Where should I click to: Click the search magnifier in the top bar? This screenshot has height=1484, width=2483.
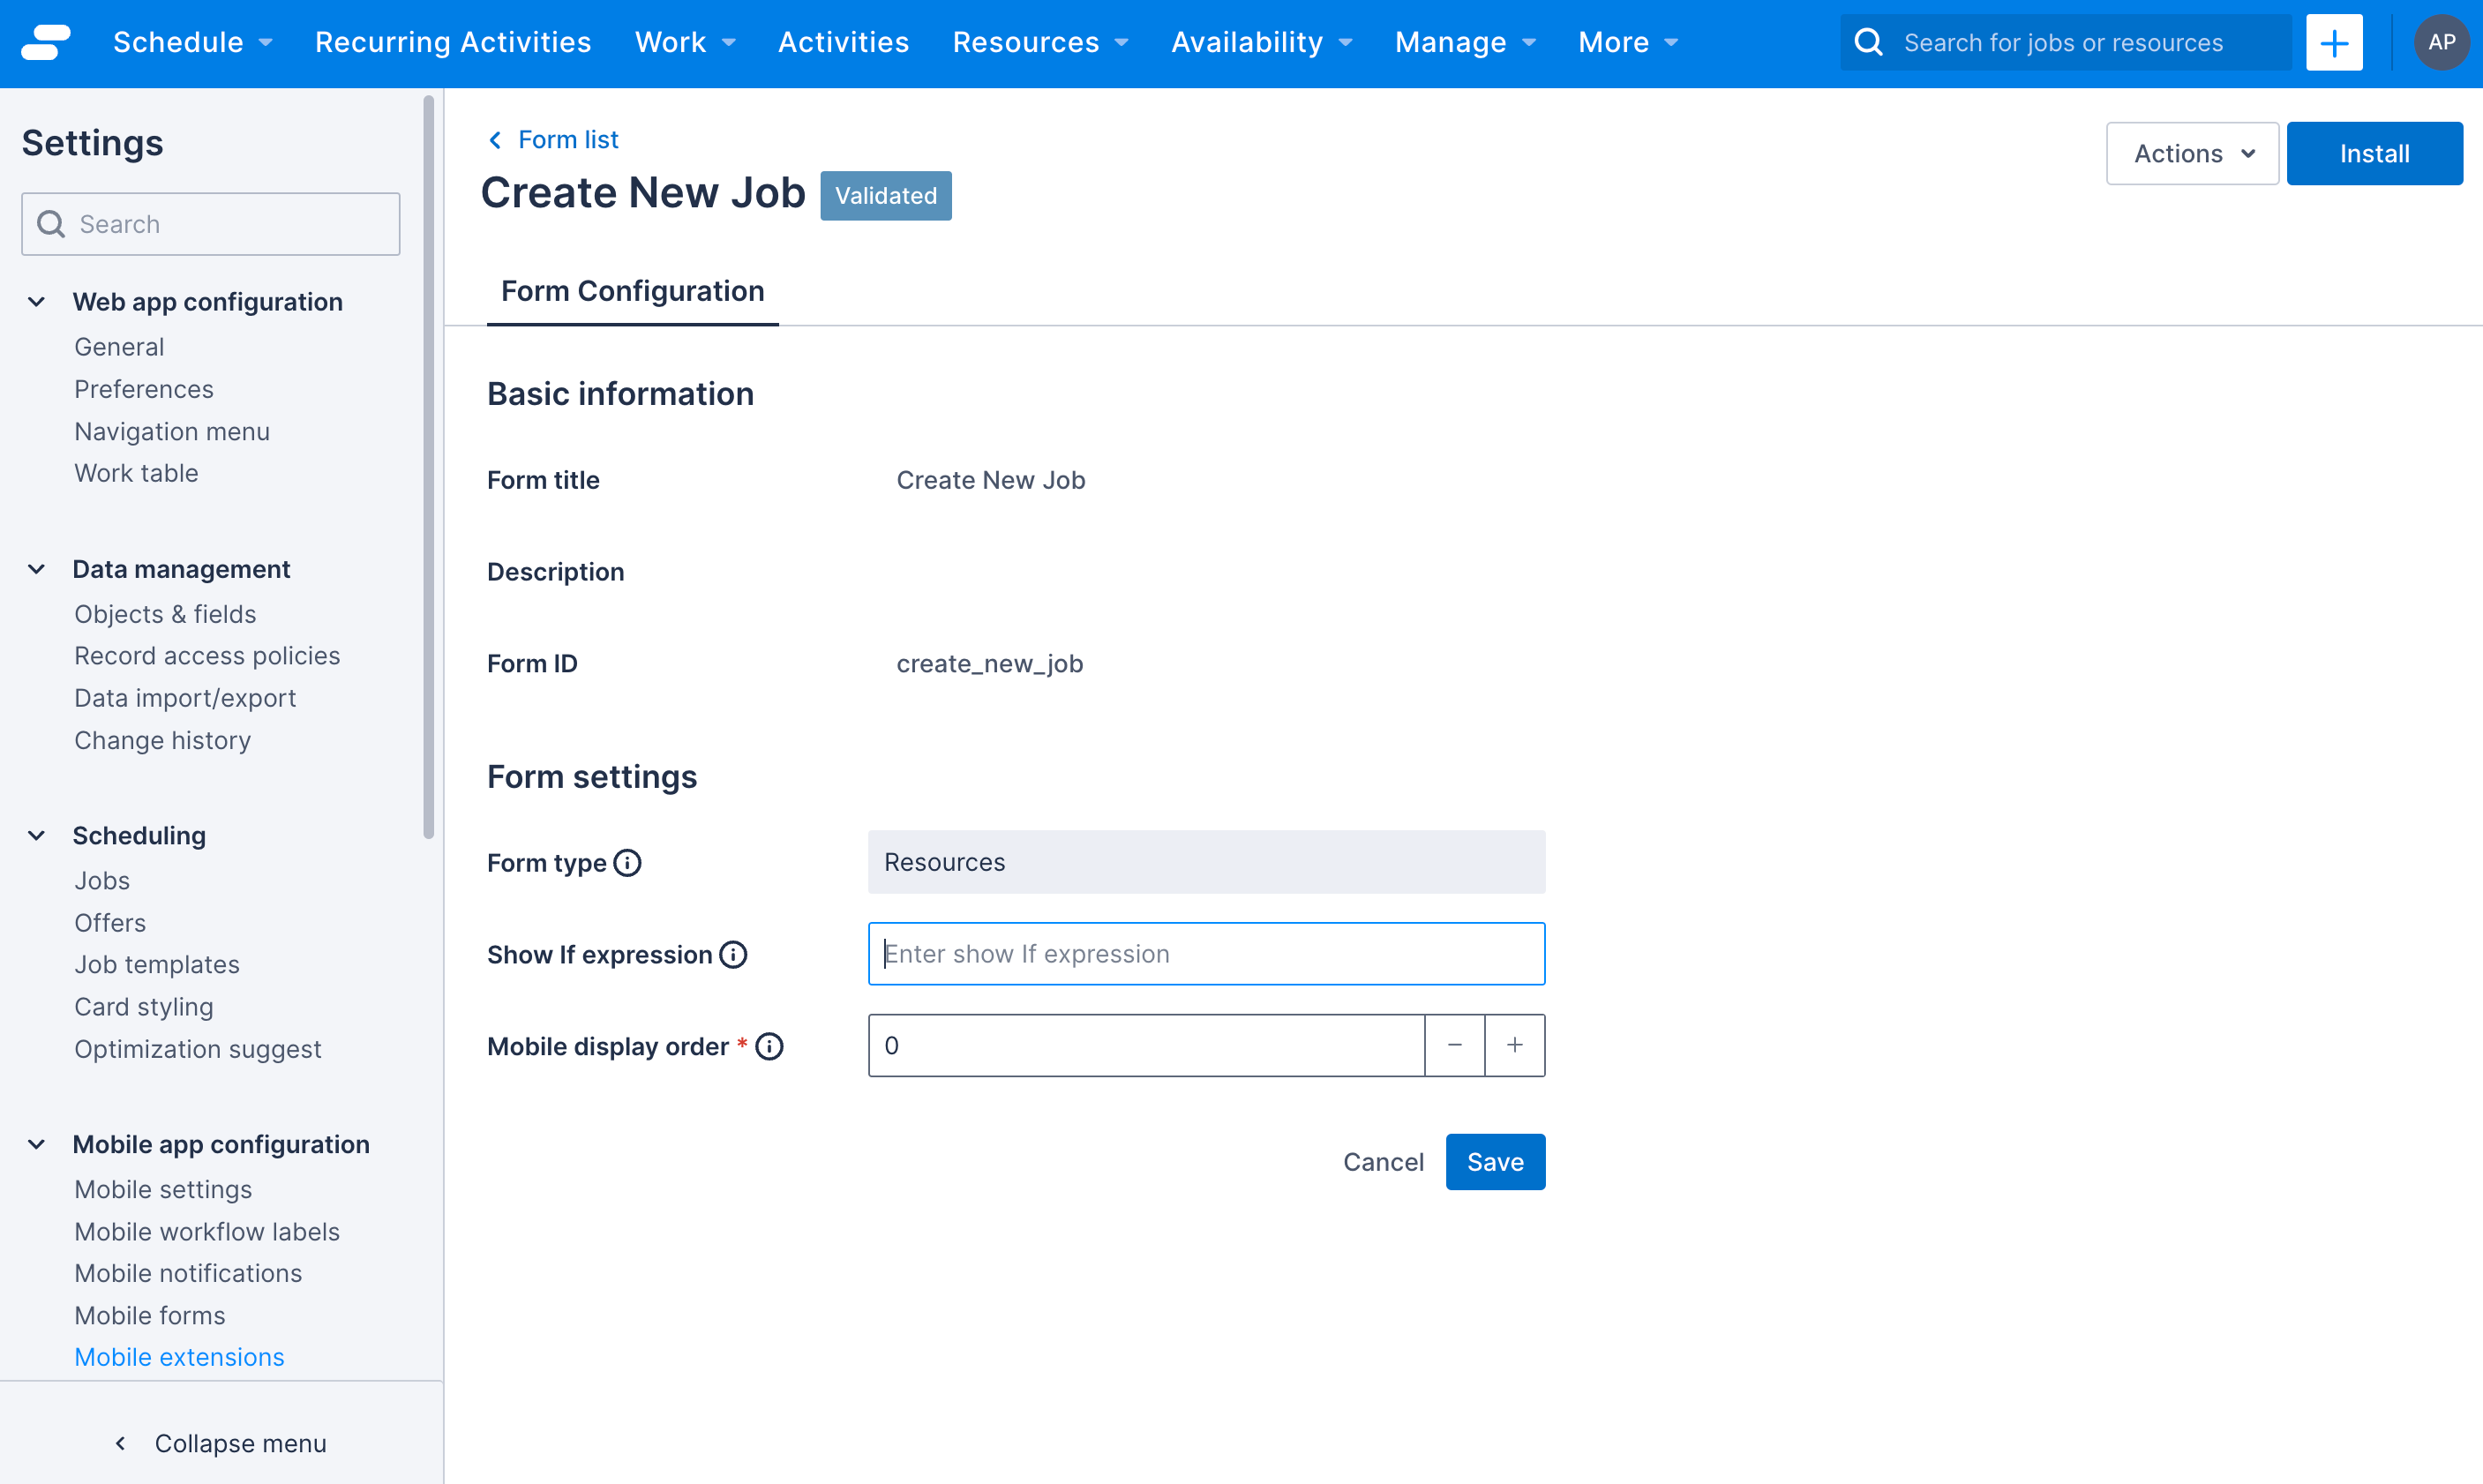[x=1868, y=42]
